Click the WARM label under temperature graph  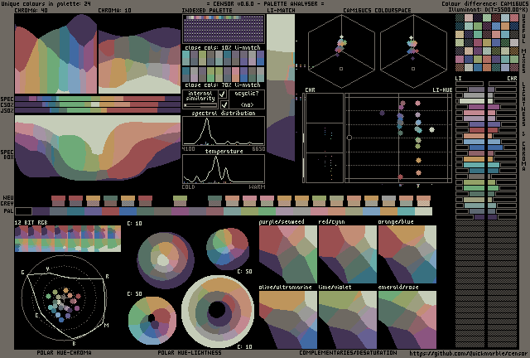tap(257, 186)
